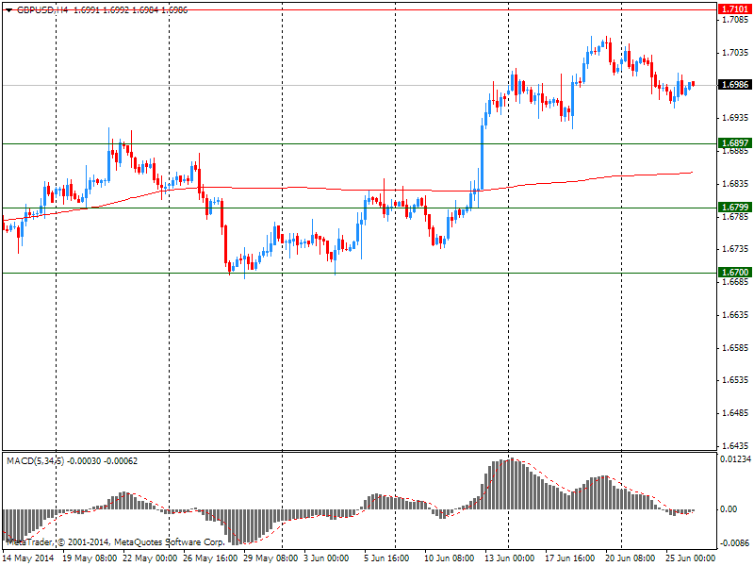754x566 pixels.
Task: Click the 1.6535 price scale value
Action: pos(736,380)
